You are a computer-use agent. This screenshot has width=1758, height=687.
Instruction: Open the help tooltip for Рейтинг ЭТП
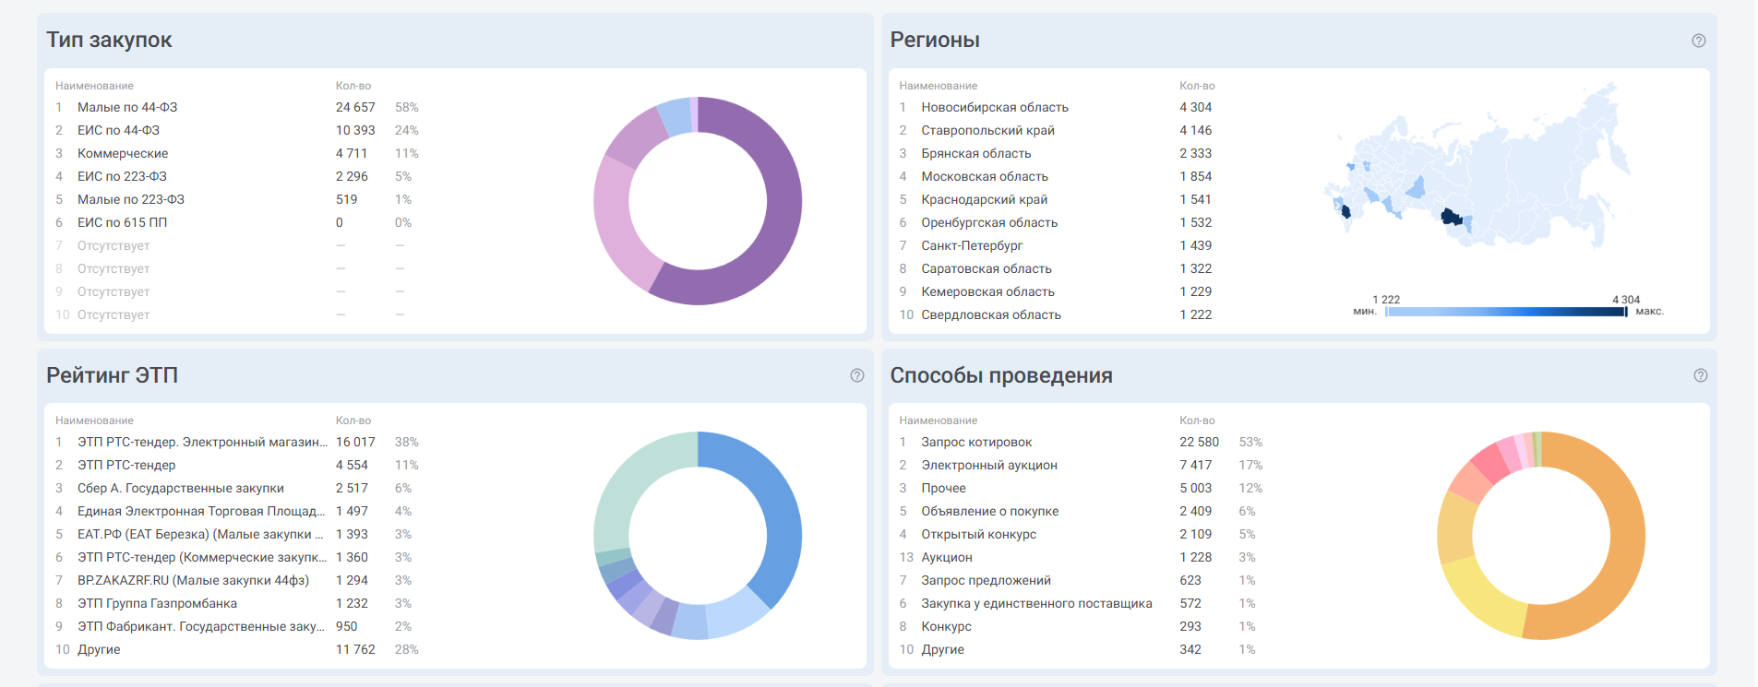856,375
